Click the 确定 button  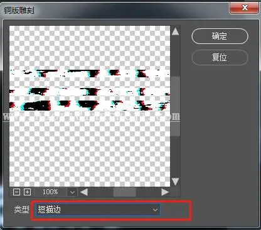220,36
